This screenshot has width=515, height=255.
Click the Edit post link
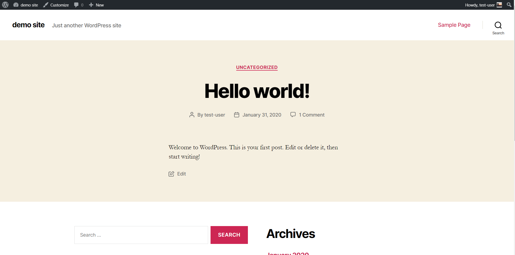182,174
